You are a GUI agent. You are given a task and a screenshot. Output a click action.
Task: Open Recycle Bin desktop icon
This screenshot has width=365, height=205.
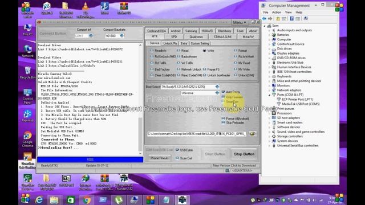click(27, 72)
